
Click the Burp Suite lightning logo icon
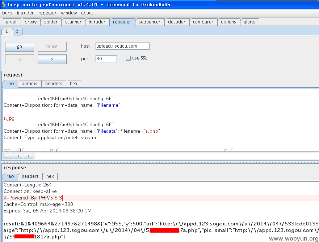(x=4, y=4)
